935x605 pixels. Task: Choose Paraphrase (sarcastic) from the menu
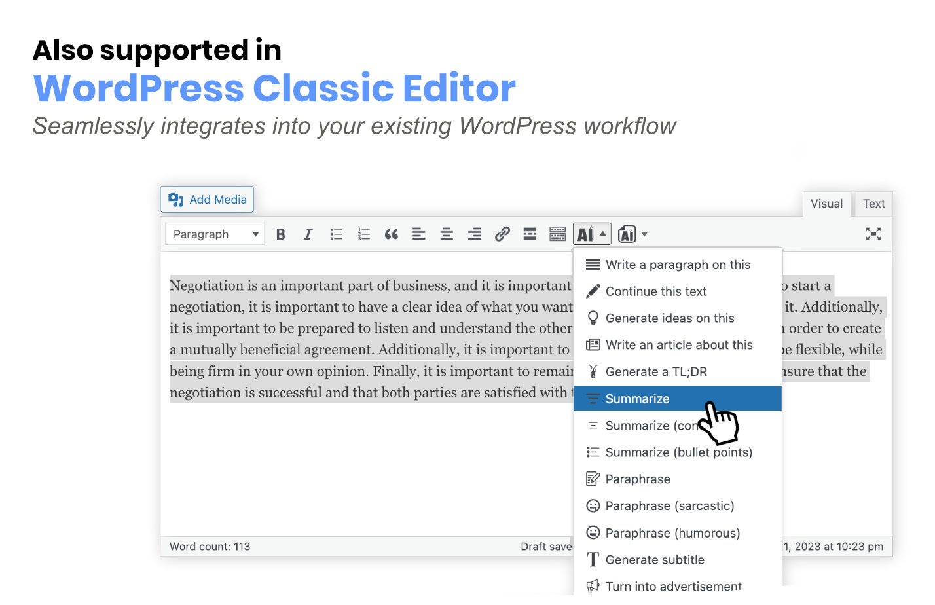click(669, 505)
